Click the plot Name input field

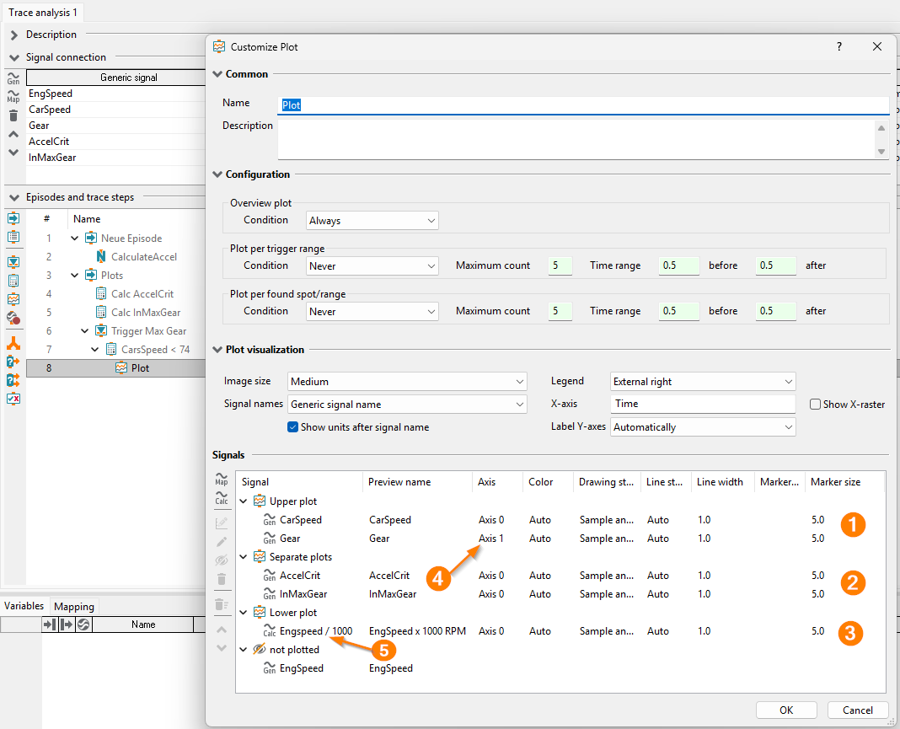pos(583,105)
